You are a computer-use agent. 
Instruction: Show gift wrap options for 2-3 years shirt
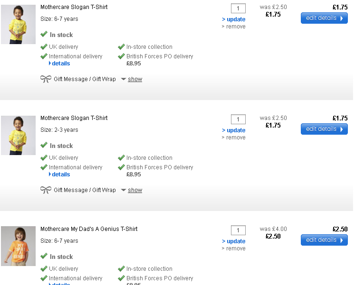click(134, 190)
